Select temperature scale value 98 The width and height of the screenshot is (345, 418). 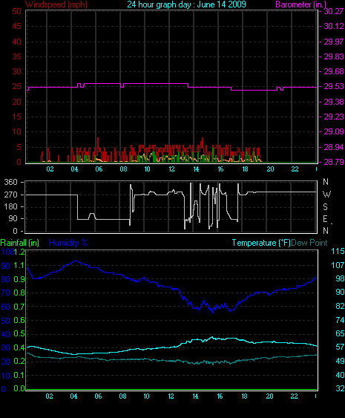(340, 278)
